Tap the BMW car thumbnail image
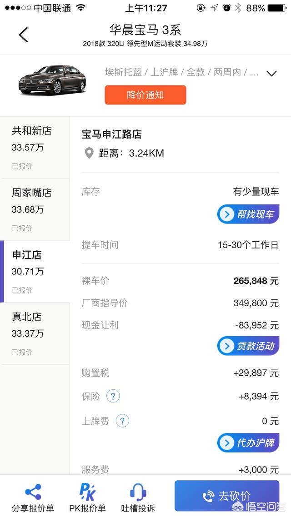The image size is (291, 517). pos(52,80)
